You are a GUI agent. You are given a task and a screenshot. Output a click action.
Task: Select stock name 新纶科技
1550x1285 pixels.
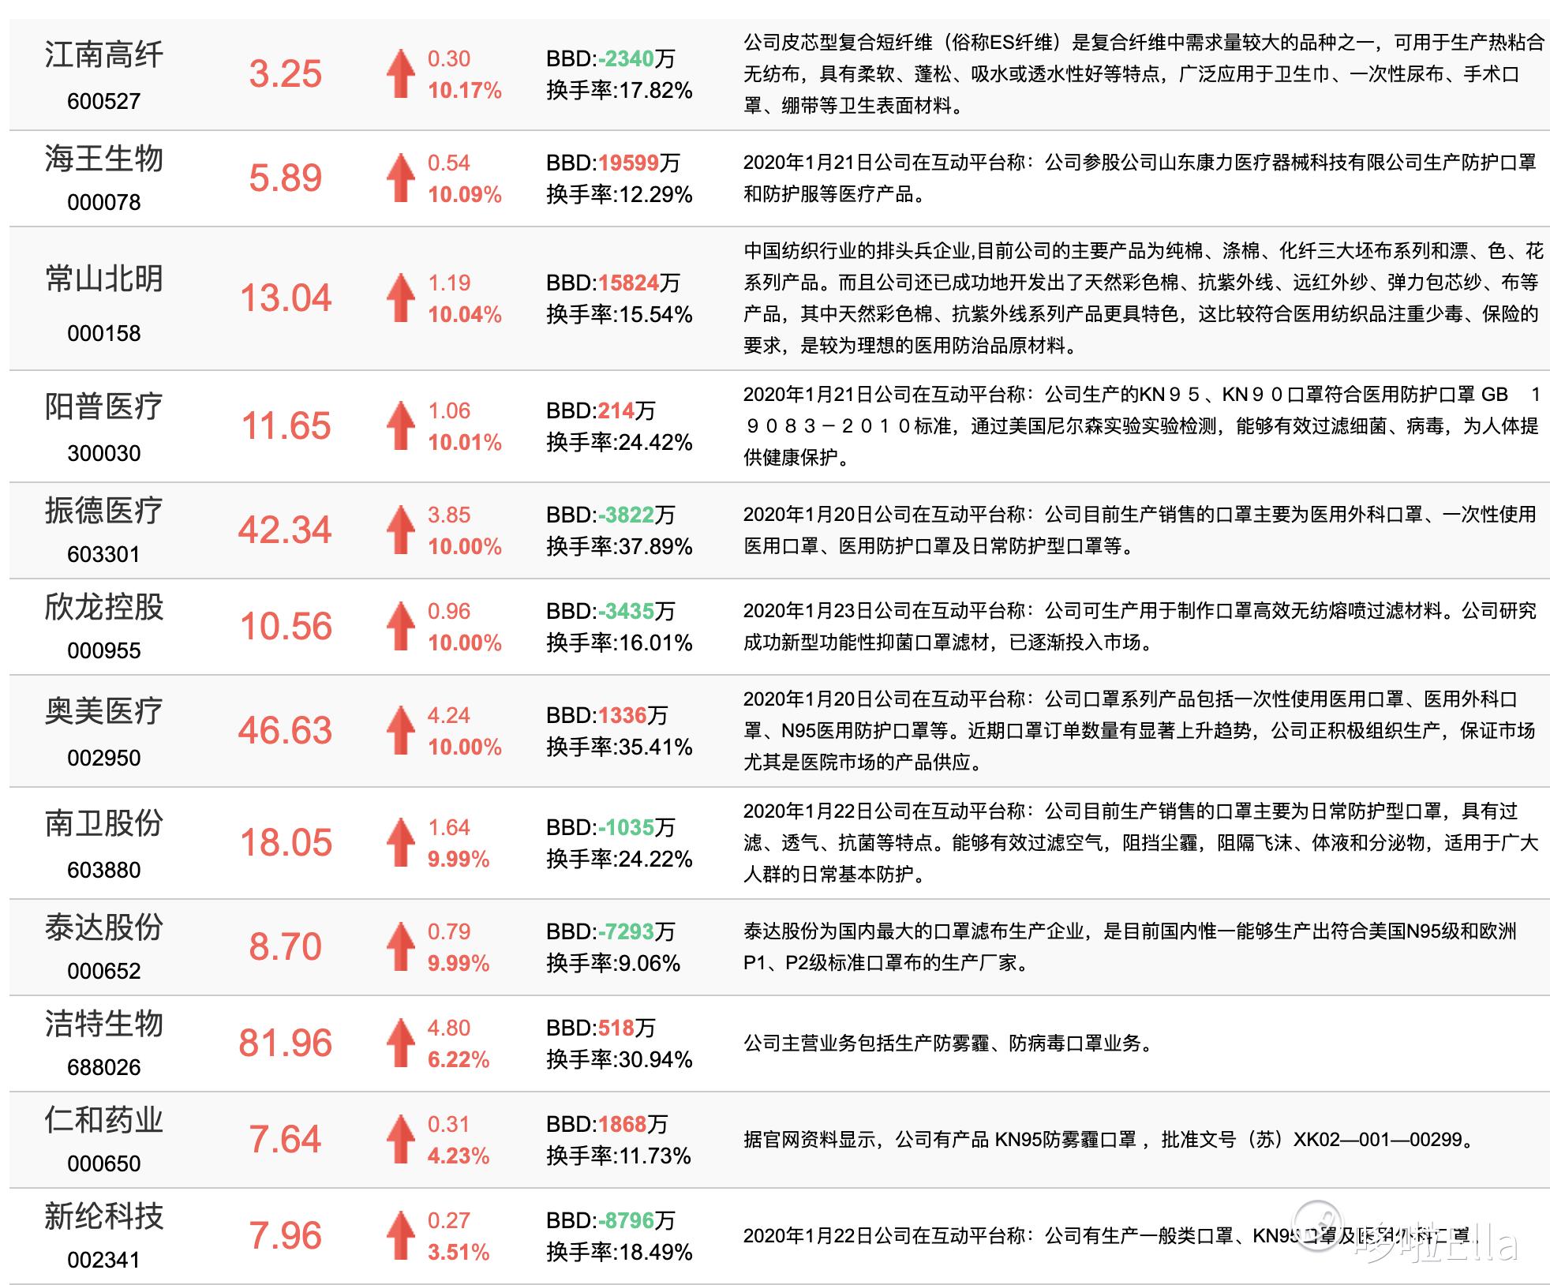[x=104, y=1216]
